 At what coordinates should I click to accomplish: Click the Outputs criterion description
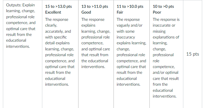tap(21, 26)
